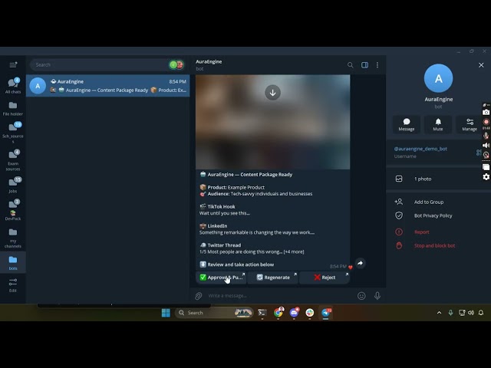Click the account avatars in the search bar
This screenshot has width=491, height=368.
click(176, 64)
